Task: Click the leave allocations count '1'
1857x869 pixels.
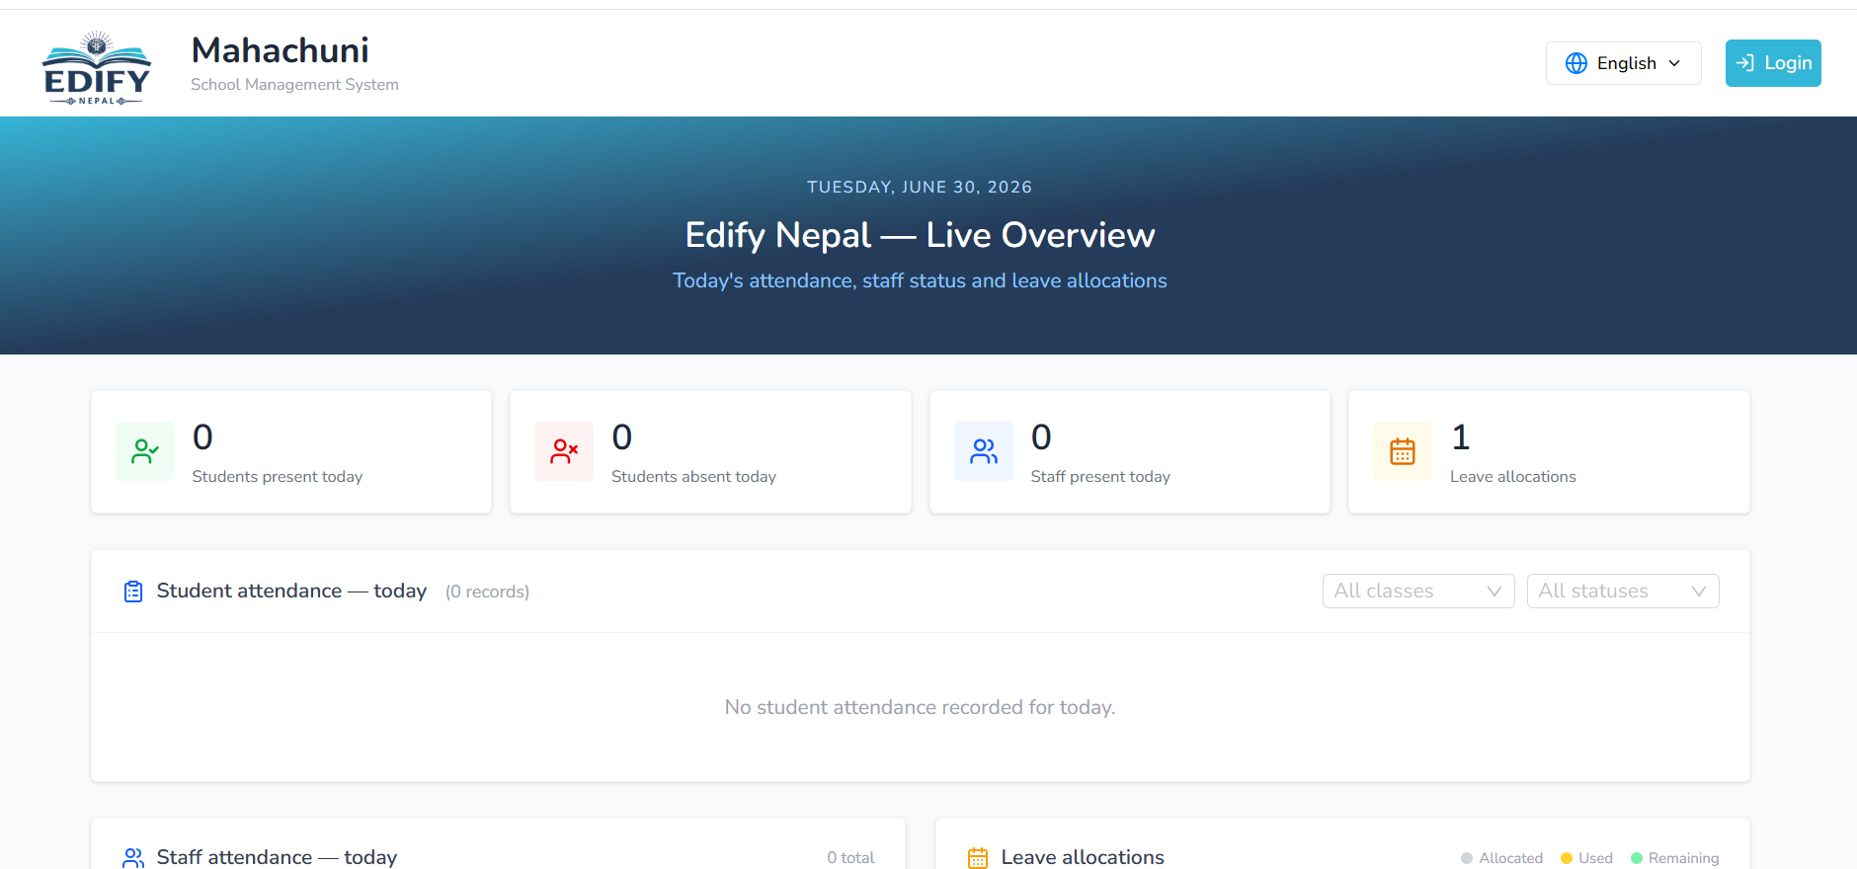Action: pyautogui.click(x=1461, y=436)
